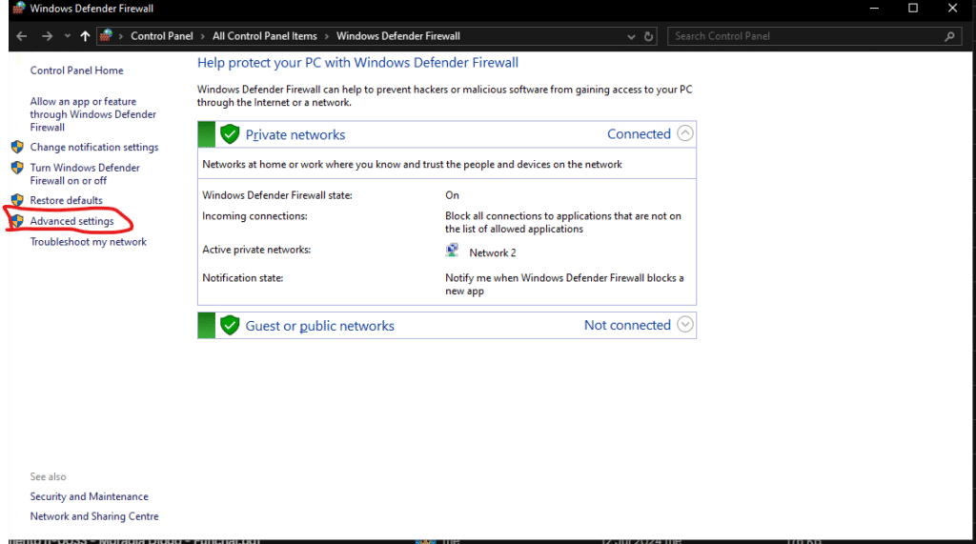Viewport: 976px width, 544px height.
Task: Expand the chevron after Control Panel breadcrumb
Action: point(202,36)
